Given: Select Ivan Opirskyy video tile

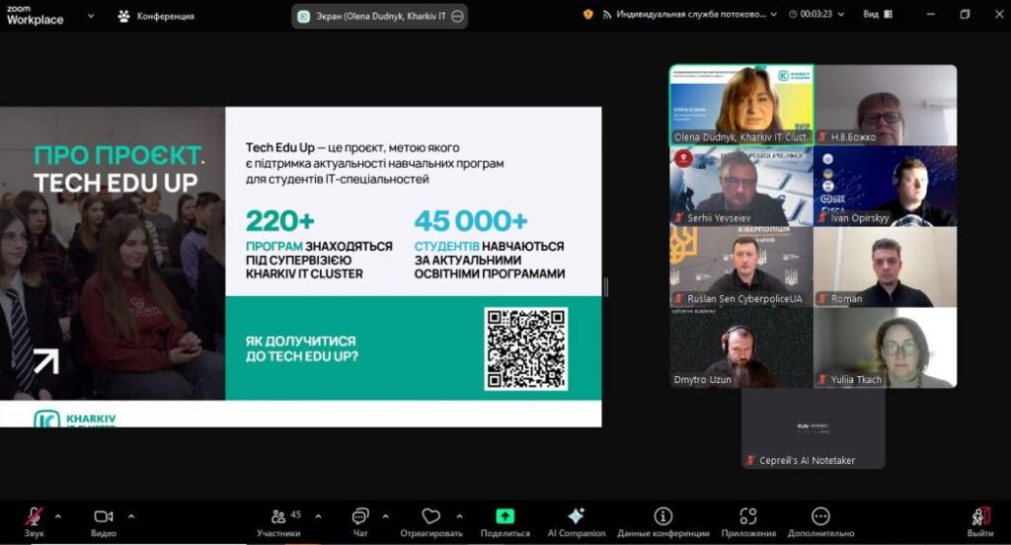Looking at the screenshot, I should coord(886,186).
